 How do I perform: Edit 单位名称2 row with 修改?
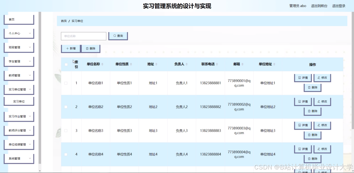pos(322,101)
